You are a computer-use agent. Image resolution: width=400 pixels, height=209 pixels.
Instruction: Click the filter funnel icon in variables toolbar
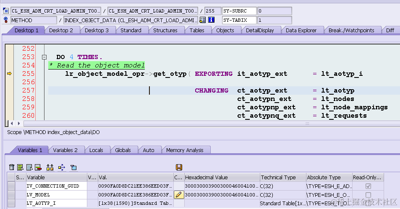73,167
